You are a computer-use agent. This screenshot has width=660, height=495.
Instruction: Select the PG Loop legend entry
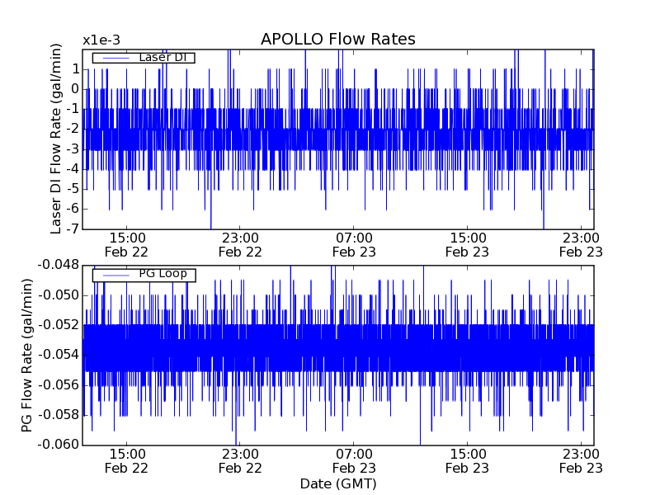(x=163, y=274)
